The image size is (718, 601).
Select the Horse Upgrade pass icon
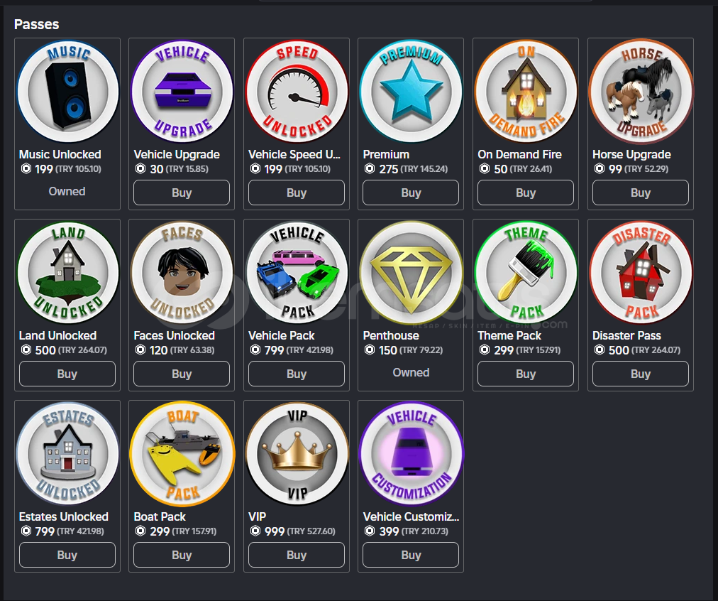coord(641,91)
